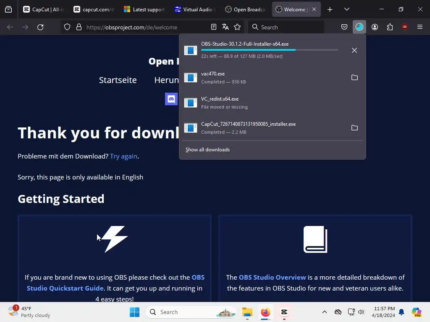The height and width of the screenshot is (322, 430).
Task: Open a new tab with plus button
Action: [x=330, y=10]
